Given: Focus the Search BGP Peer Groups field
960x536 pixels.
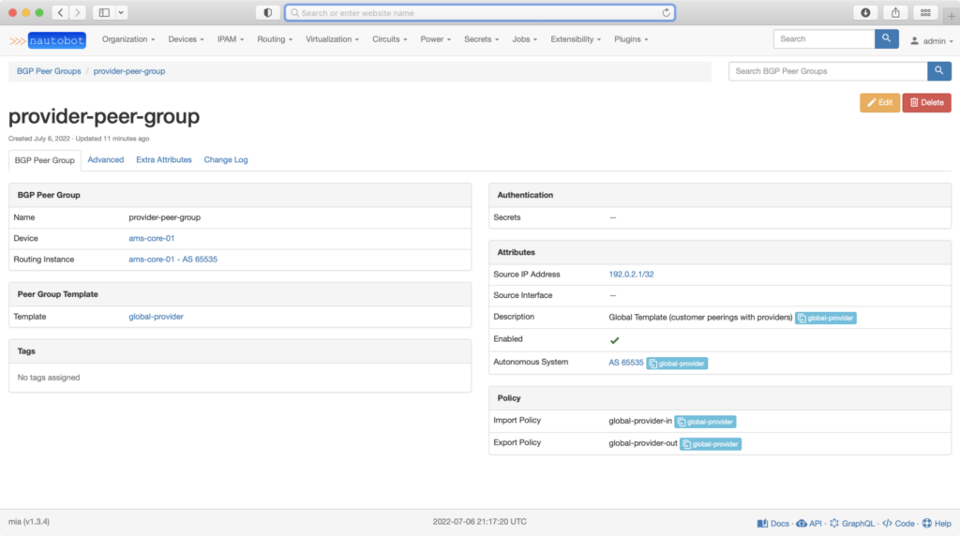Looking at the screenshot, I should pyautogui.click(x=827, y=71).
